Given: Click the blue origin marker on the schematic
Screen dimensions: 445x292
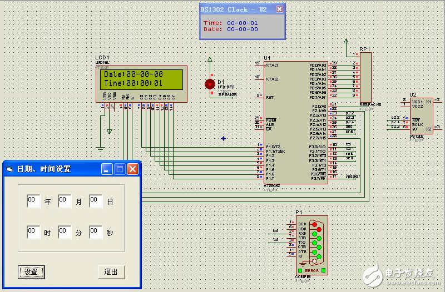Looking at the screenshot, I should 224,138.
